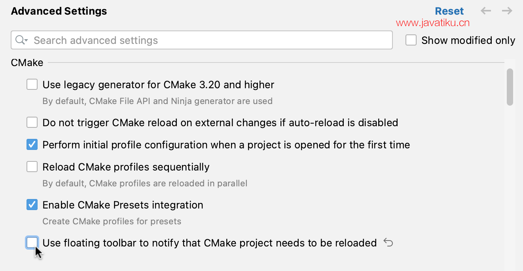Screen dimensions: 523x271
Task: Tick Do not trigger CMake reload checkbox
Action: tap(32, 122)
